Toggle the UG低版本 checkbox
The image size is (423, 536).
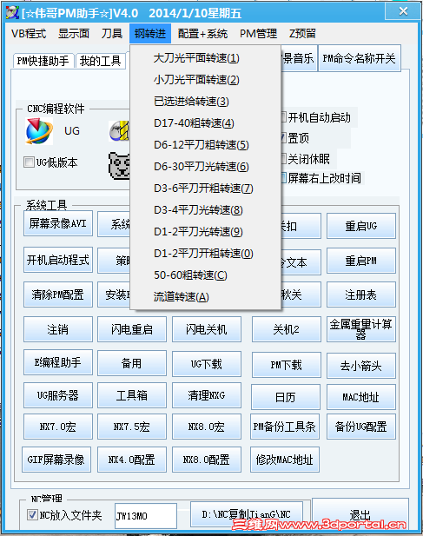coord(29,162)
